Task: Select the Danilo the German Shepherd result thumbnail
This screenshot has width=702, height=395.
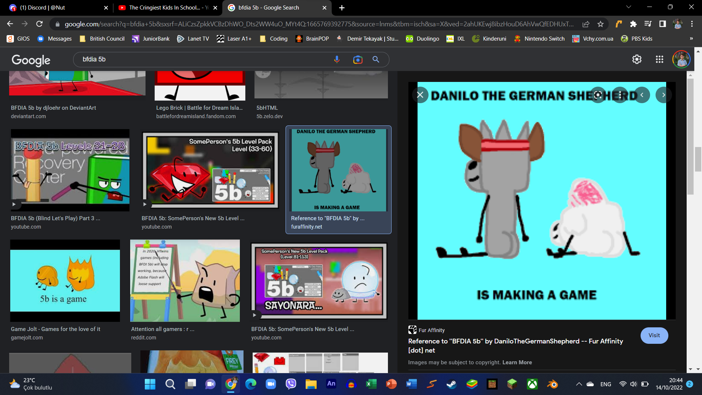Action: point(338,170)
